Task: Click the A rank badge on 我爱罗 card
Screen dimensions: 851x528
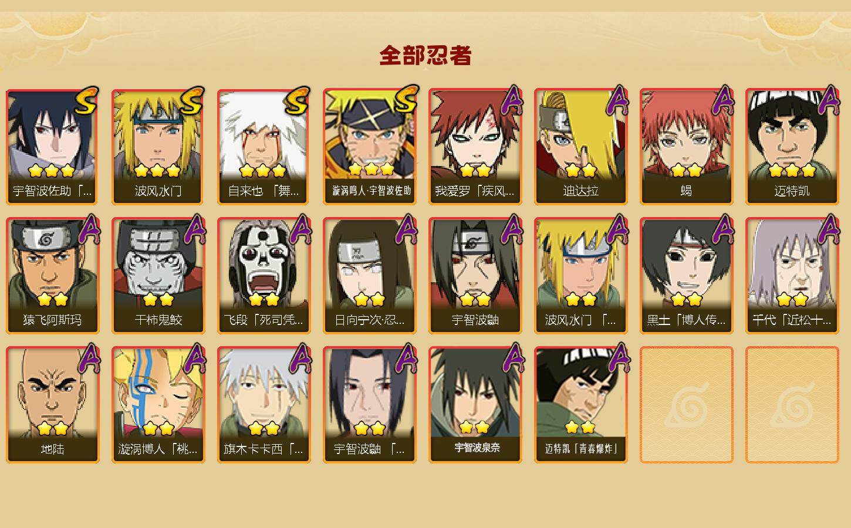Action: pos(512,100)
